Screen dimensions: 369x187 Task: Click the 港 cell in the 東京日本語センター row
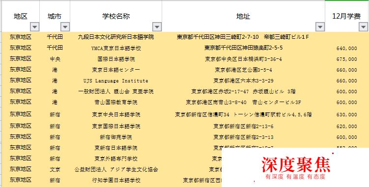pyautogui.click(x=55, y=70)
